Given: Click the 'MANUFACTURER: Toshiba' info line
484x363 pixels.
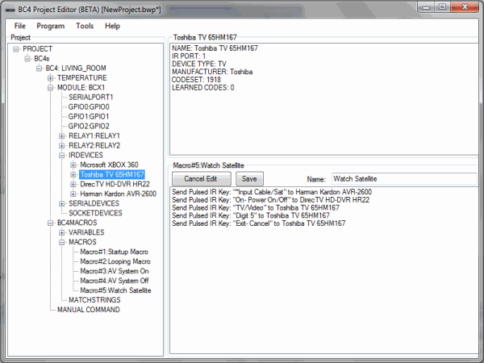Looking at the screenshot, I should coord(212,72).
